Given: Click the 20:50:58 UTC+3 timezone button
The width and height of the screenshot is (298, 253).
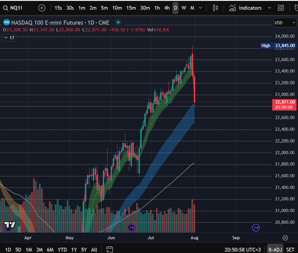Looking at the screenshot, I should [244, 250].
